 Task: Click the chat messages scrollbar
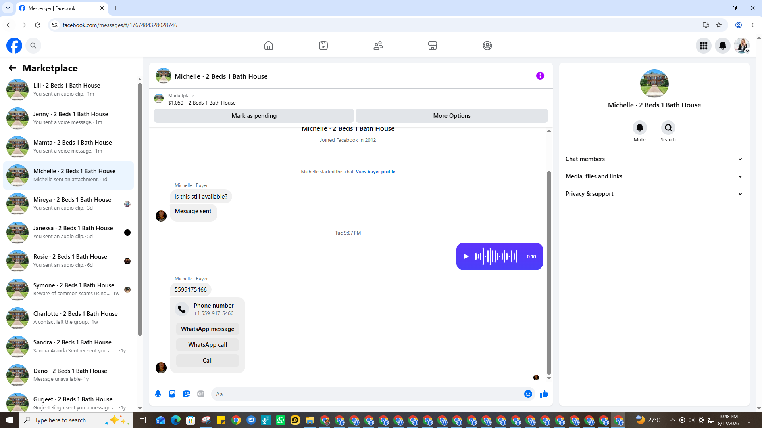point(549,273)
